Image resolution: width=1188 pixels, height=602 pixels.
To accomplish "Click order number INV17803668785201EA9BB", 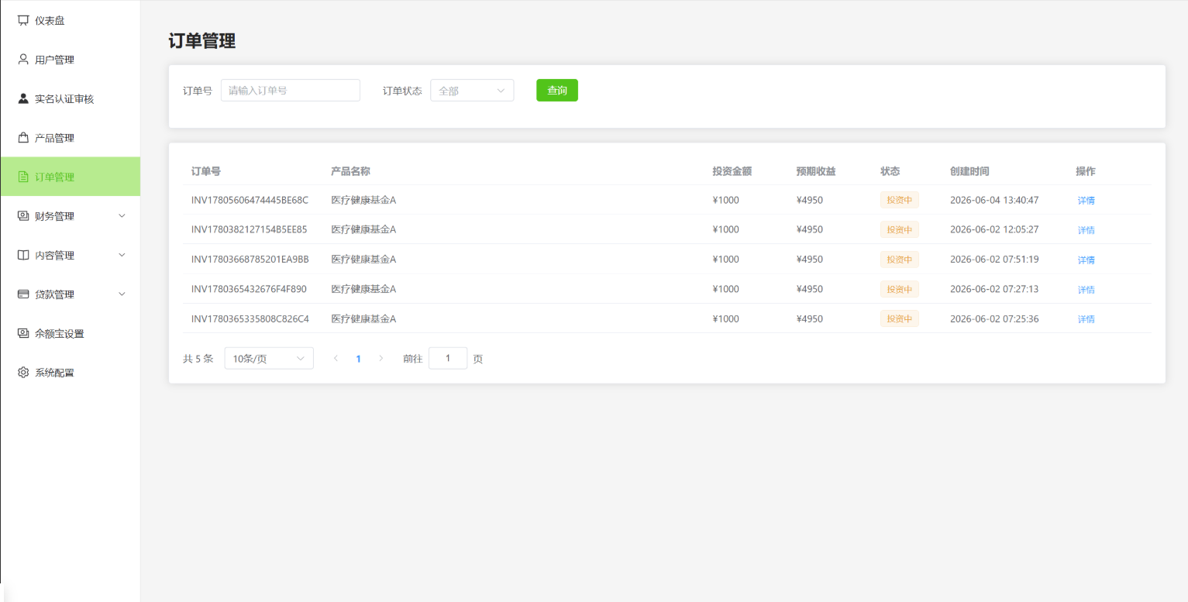I will tap(250, 259).
